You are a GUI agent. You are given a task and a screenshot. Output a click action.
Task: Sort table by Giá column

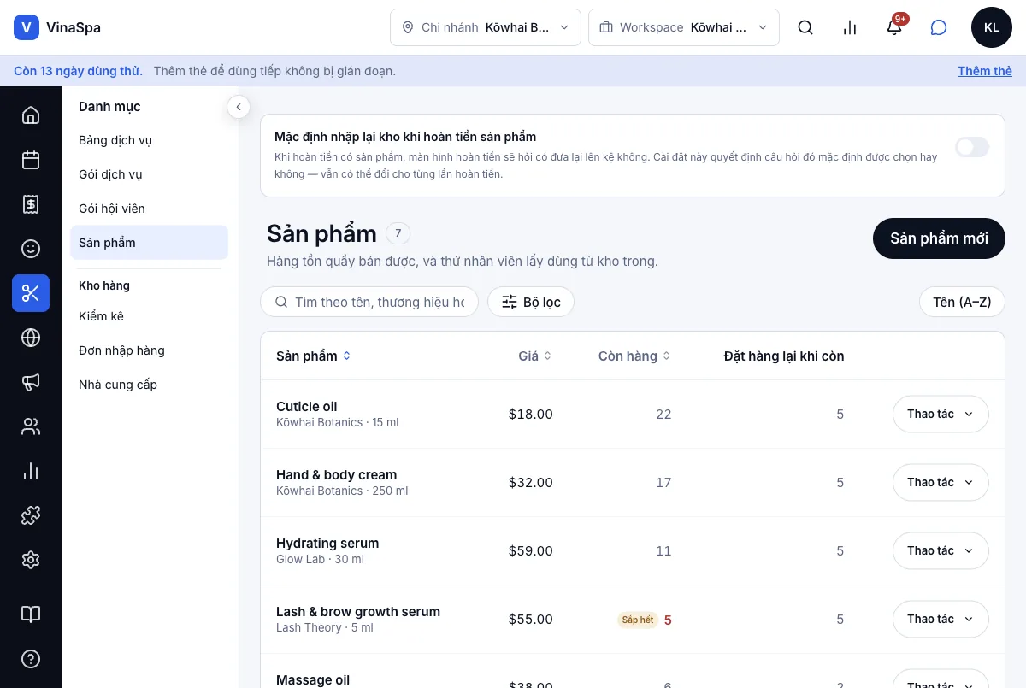pyautogui.click(x=535, y=356)
